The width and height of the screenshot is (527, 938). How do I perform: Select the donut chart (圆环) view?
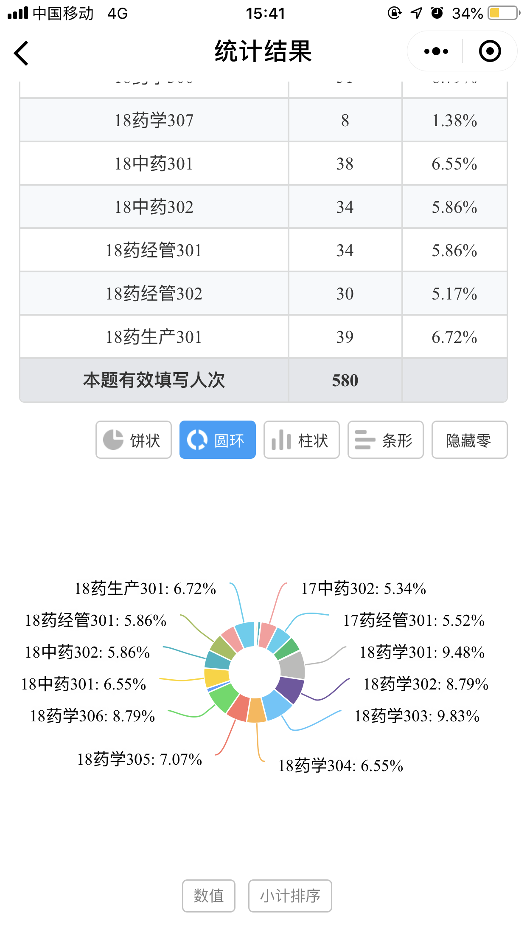point(217,440)
